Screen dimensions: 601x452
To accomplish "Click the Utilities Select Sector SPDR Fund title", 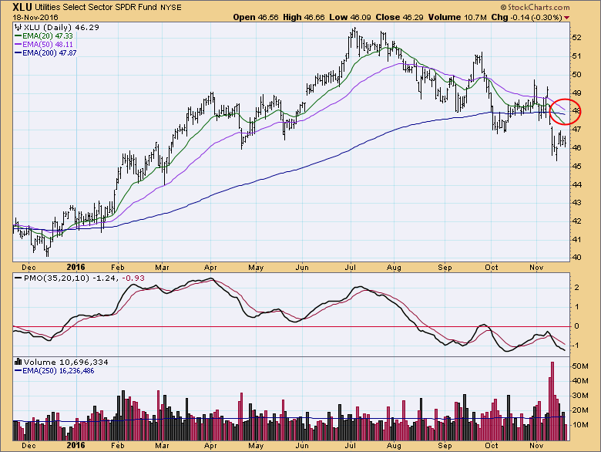I will (95, 7).
